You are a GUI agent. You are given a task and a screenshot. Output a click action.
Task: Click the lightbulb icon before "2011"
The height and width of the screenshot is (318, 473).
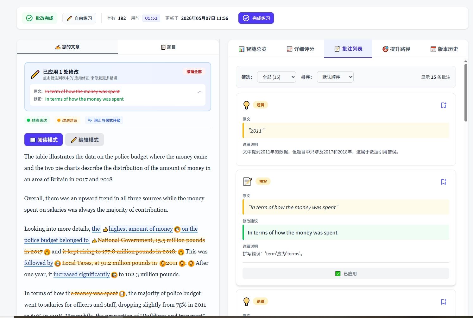tap(163, 263)
